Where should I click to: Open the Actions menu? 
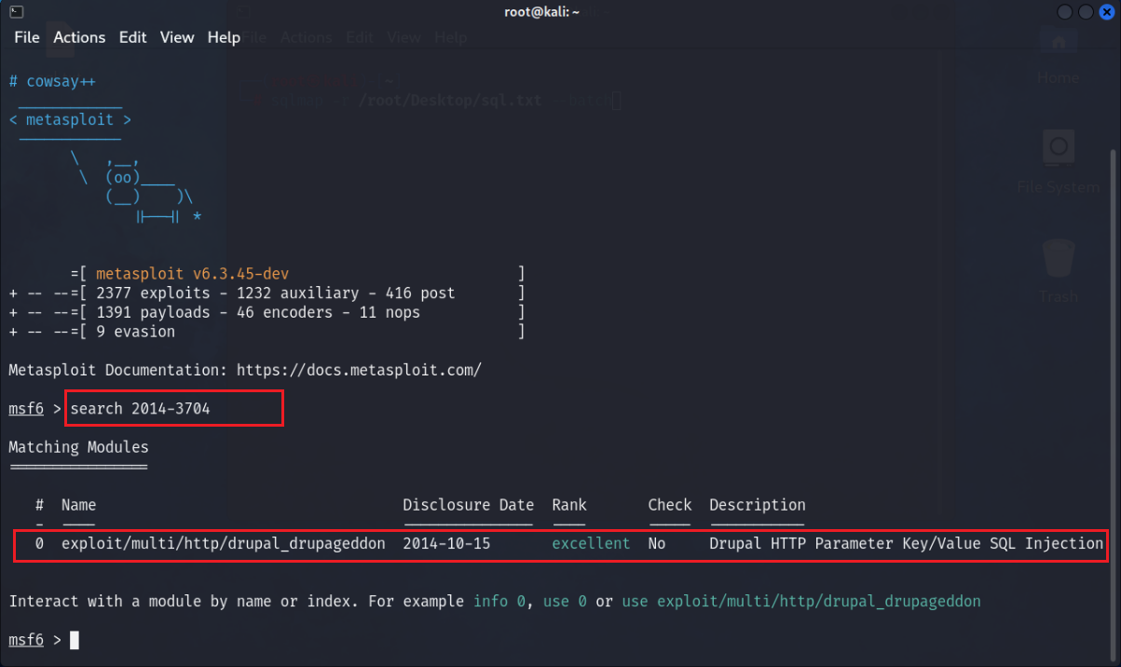click(79, 37)
